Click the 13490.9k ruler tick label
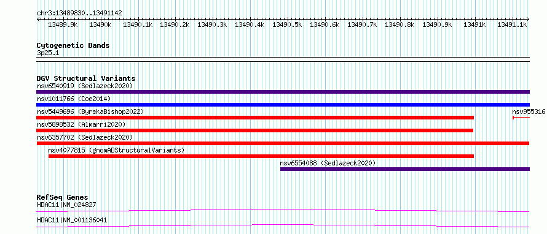This screenshot has height=234, width=547. click(437, 25)
